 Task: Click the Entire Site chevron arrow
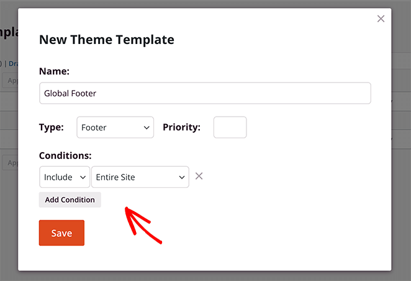point(183,177)
